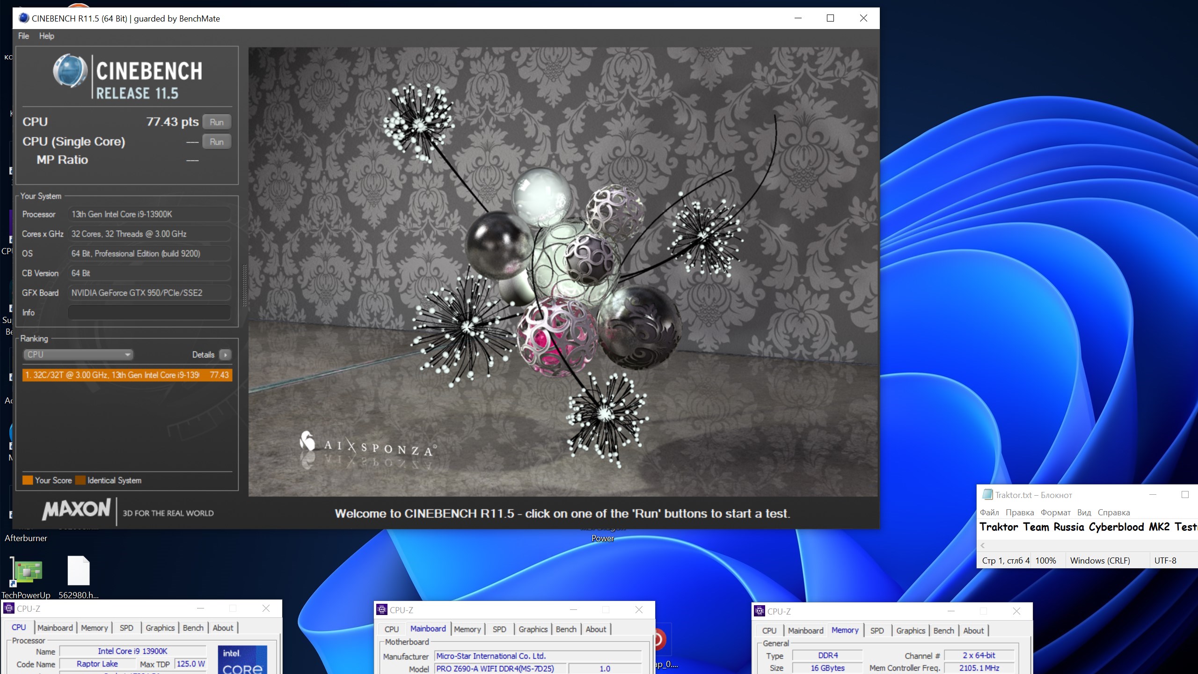The width and height of the screenshot is (1198, 674).
Task: Open the Справка menu in Notepad
Action: click(x=1114, y=513)
